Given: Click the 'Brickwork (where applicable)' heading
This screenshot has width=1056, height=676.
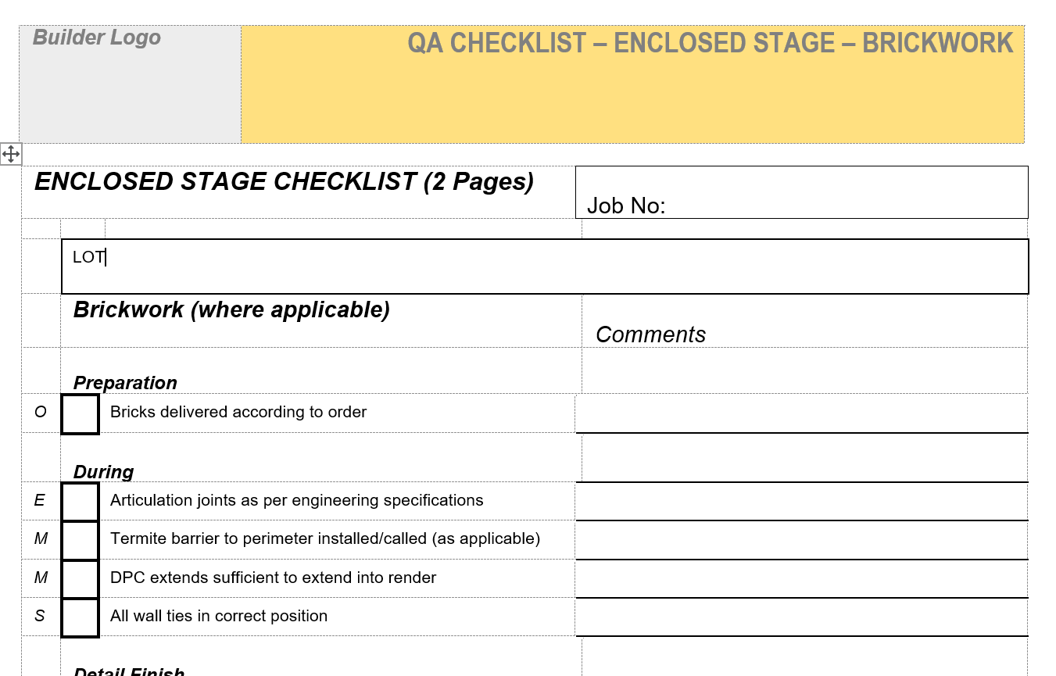Looking at the screenshot, I should pos(231,310).
